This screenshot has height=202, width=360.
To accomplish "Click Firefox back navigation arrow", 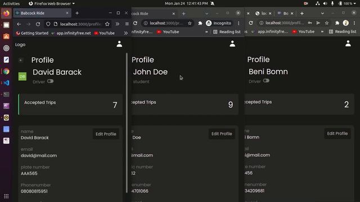I will pyautogui.click(x=19, y=24).
